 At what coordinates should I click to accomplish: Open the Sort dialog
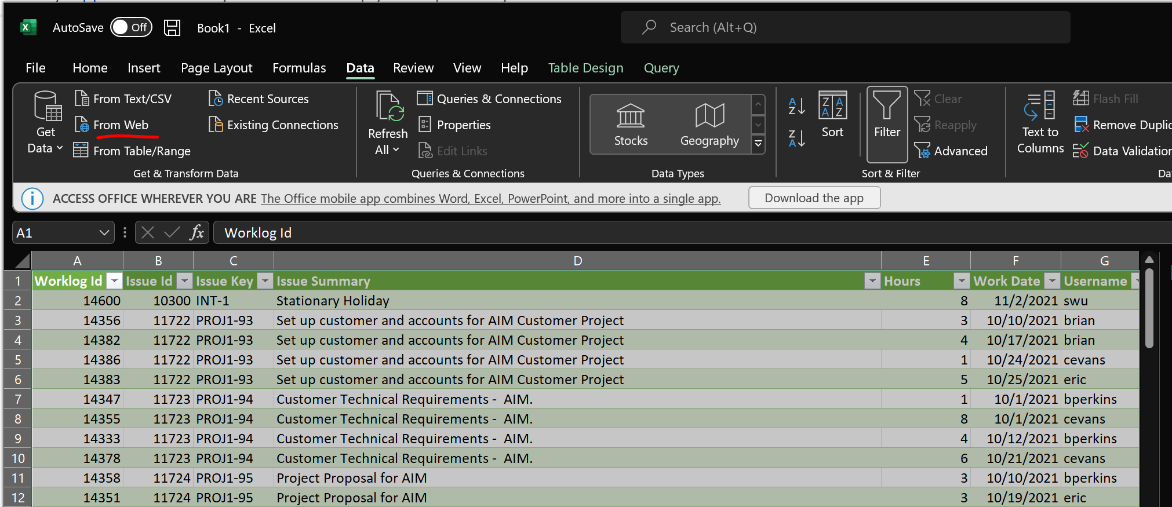pyautogui.click(x=832, y=115)
